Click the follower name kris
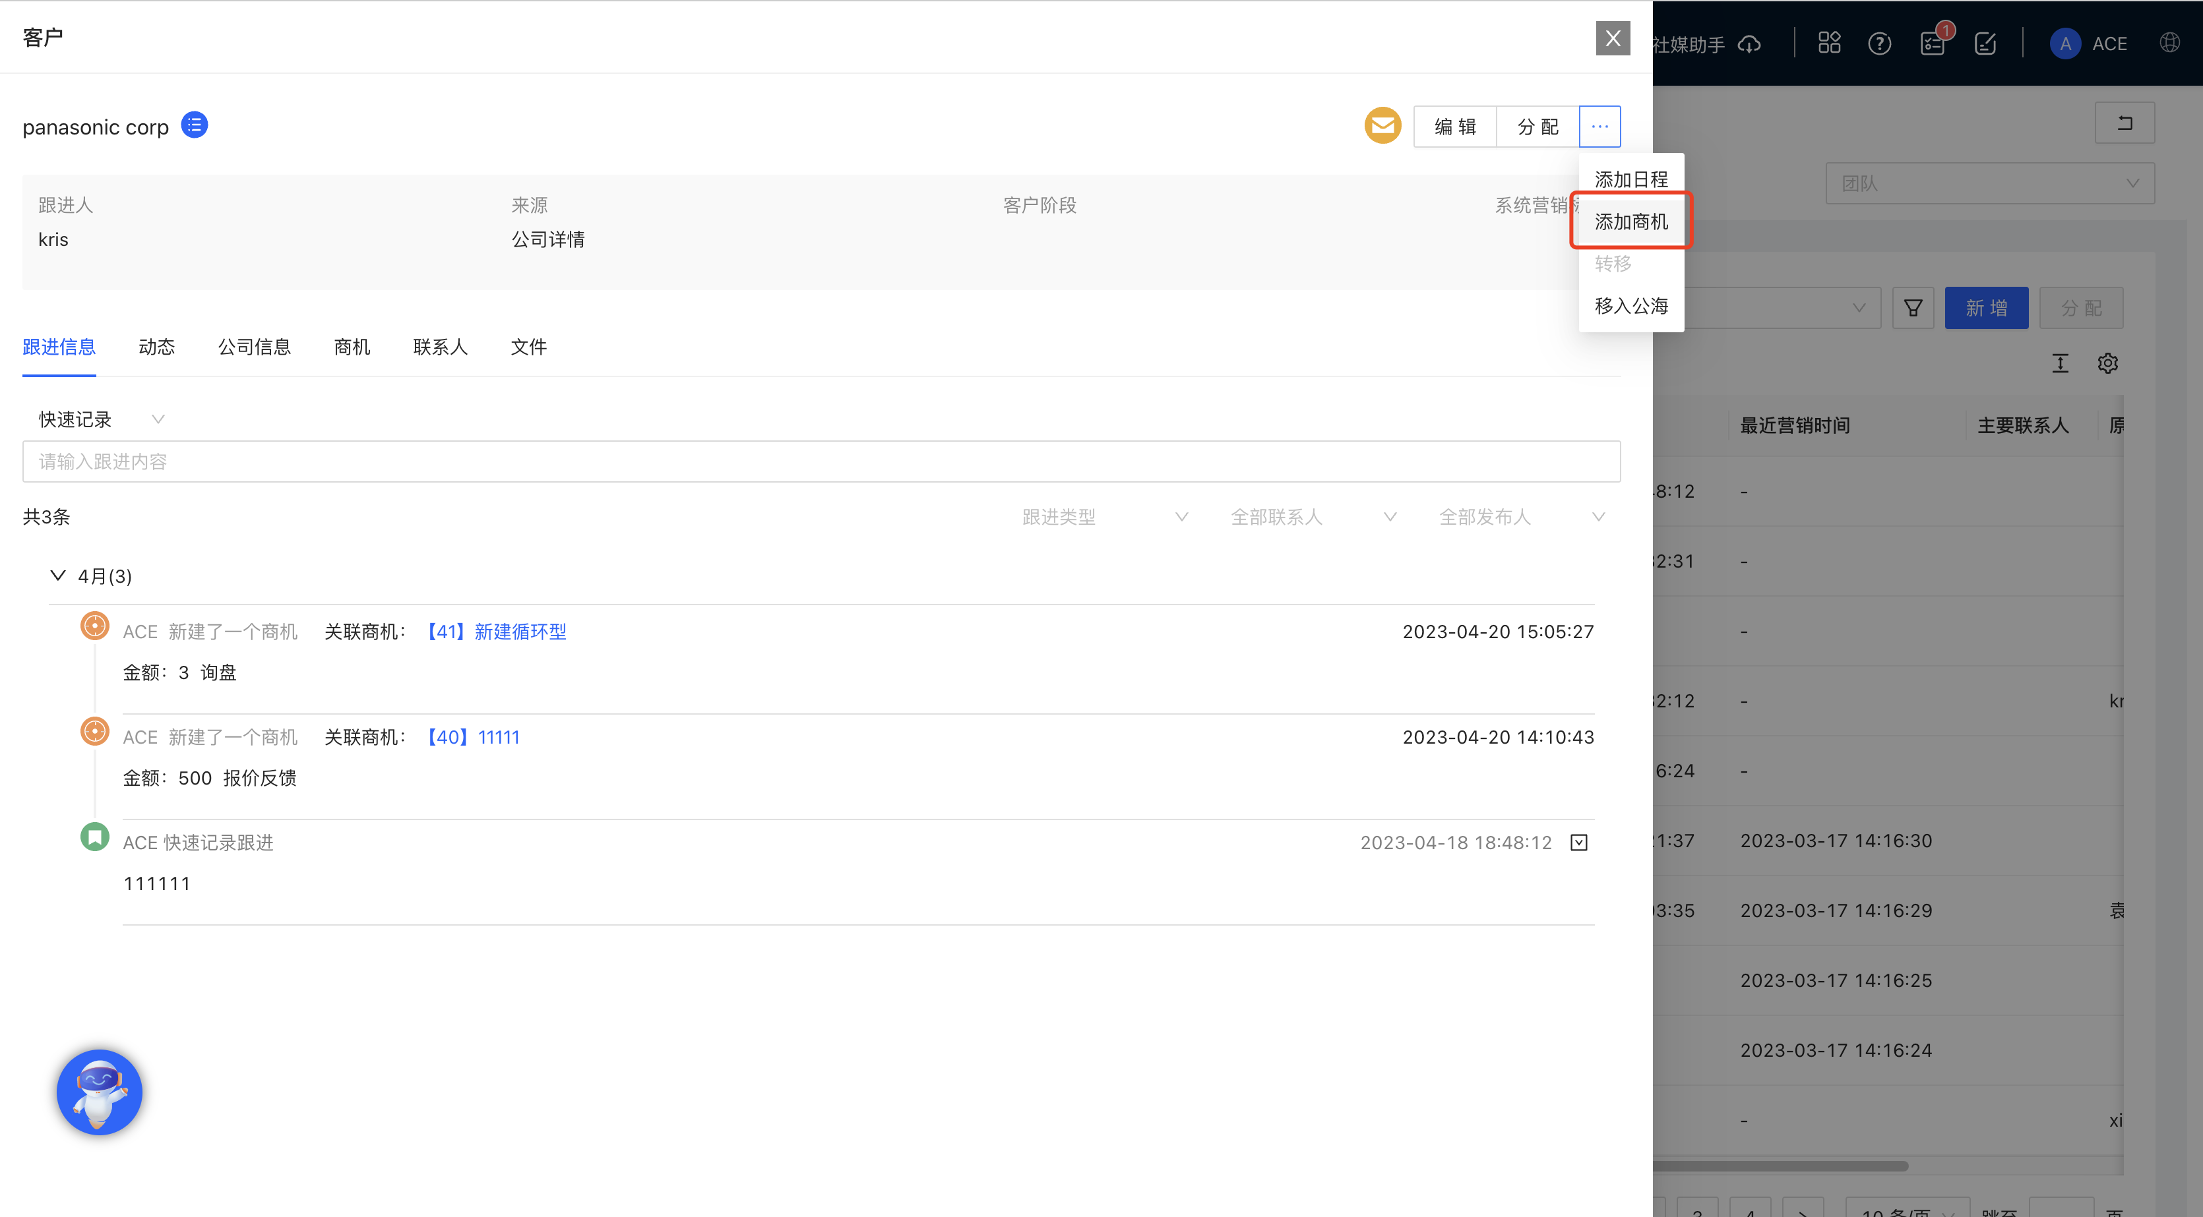Image resolution: width=2203 pixels, height=1217 pixels. click(x=53, y=239)
